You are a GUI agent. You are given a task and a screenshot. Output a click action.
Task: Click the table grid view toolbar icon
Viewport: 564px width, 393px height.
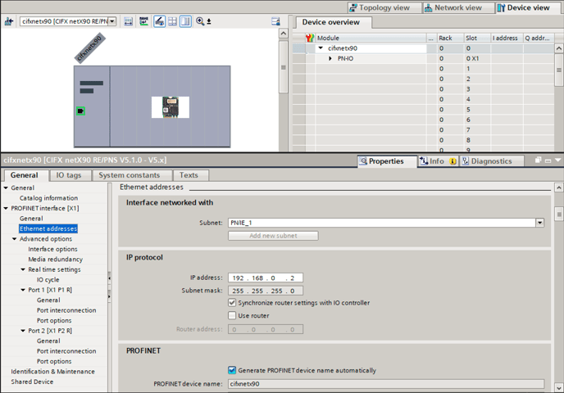pos(173,21)
